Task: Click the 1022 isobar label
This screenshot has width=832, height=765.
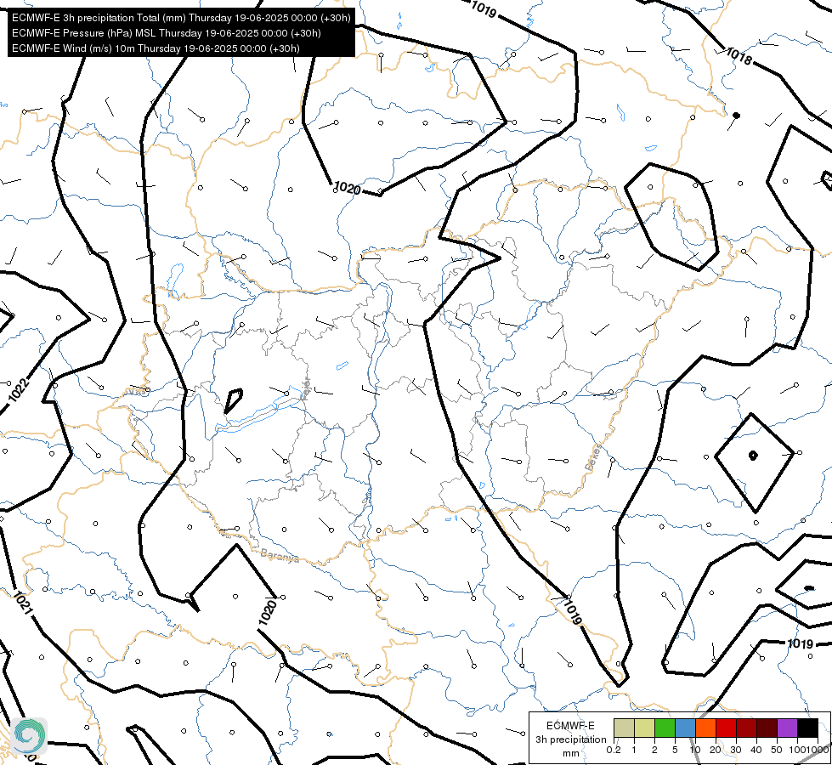Action: coord(19,390)
